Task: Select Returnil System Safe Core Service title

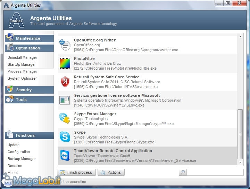Action: (107, 77)
